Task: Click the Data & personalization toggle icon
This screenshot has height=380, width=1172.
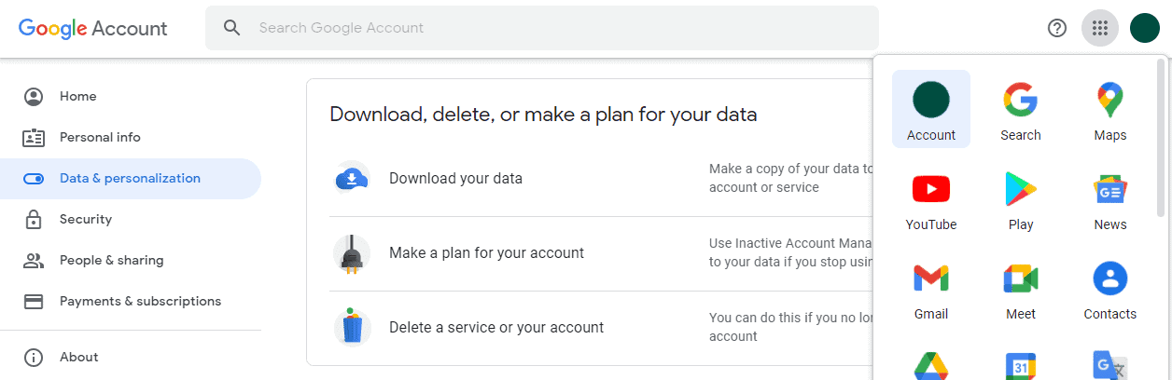Action: [x=34, y=179]
